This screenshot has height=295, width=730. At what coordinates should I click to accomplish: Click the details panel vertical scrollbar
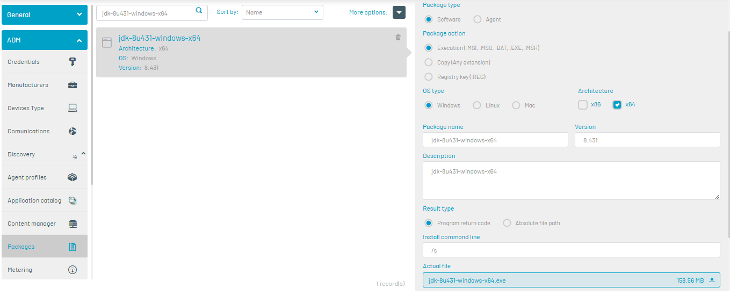(728, 134)
